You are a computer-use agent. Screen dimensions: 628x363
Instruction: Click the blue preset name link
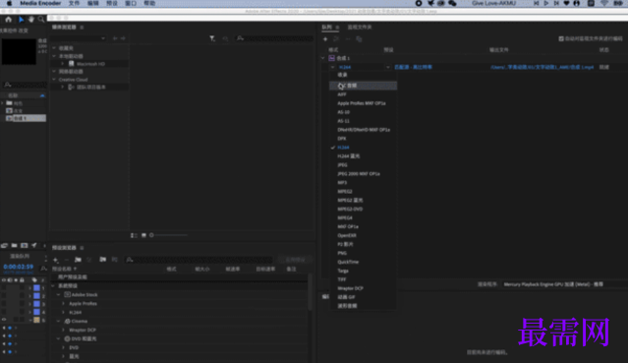click(413, 67)
